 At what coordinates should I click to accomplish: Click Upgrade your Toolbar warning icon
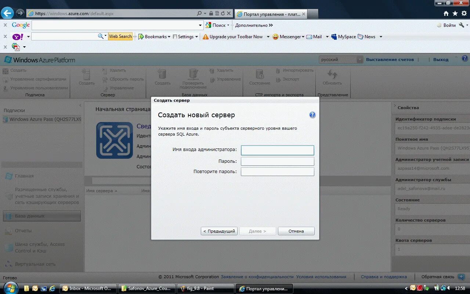[206, 37]
